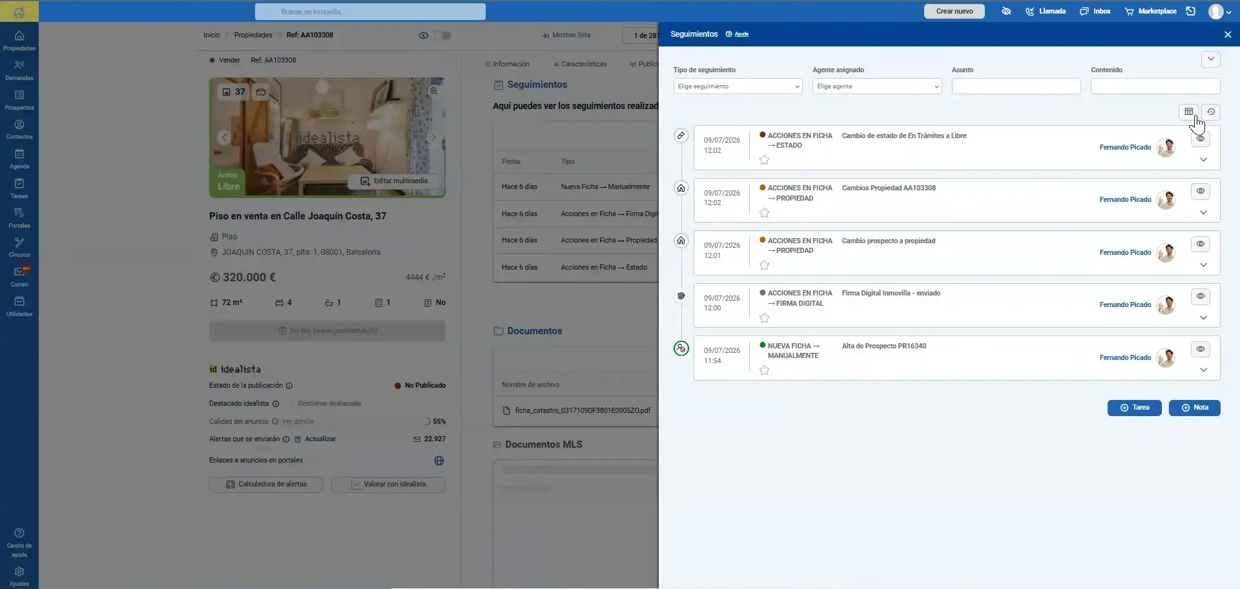Viewport: 1240px width, 589px height.
Task: Open Agente asignado dropdown
Action: (x=877, y=86)
